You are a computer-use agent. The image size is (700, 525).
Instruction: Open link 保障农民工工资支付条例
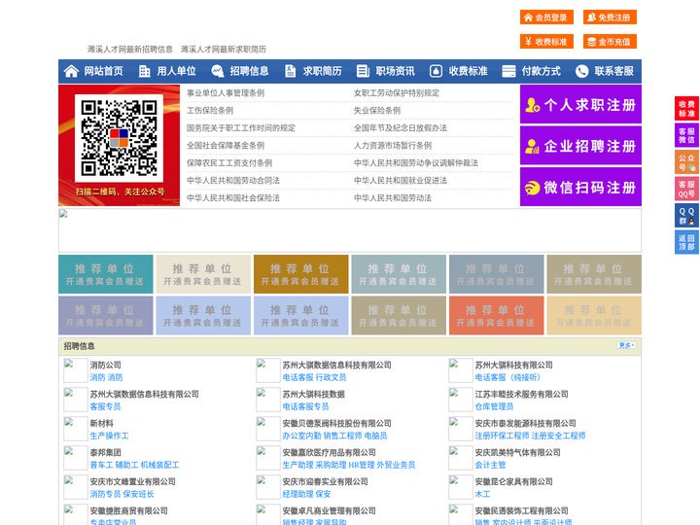click(229, 163)
